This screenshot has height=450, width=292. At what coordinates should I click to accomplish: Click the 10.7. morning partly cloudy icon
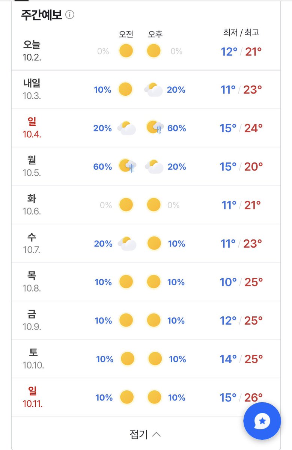(127, 243)
